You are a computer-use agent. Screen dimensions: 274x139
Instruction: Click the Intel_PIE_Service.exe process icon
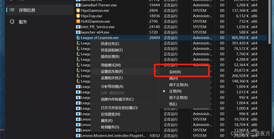click(78, 27)
